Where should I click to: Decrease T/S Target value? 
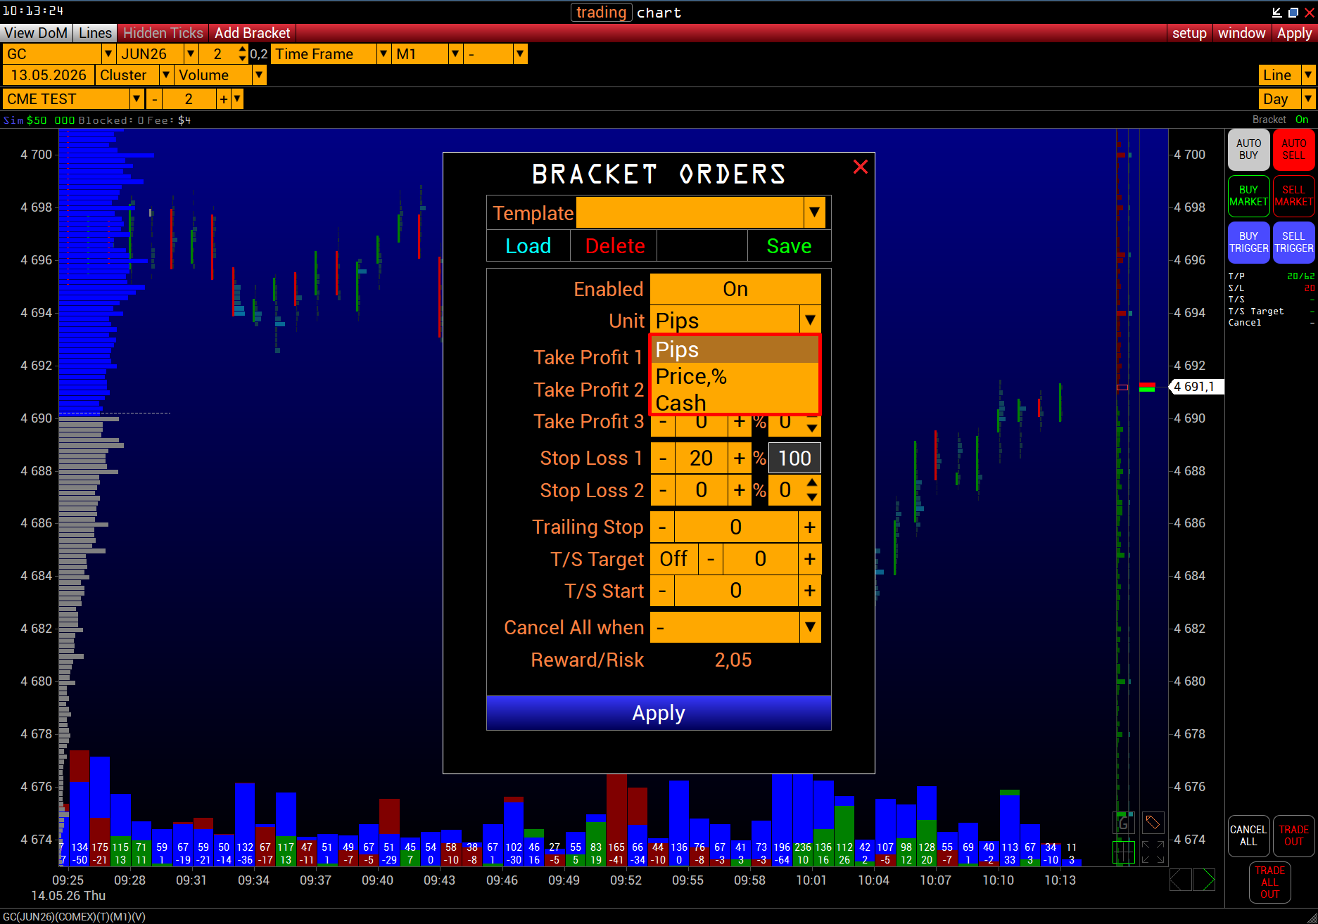[x=711, y=559]
